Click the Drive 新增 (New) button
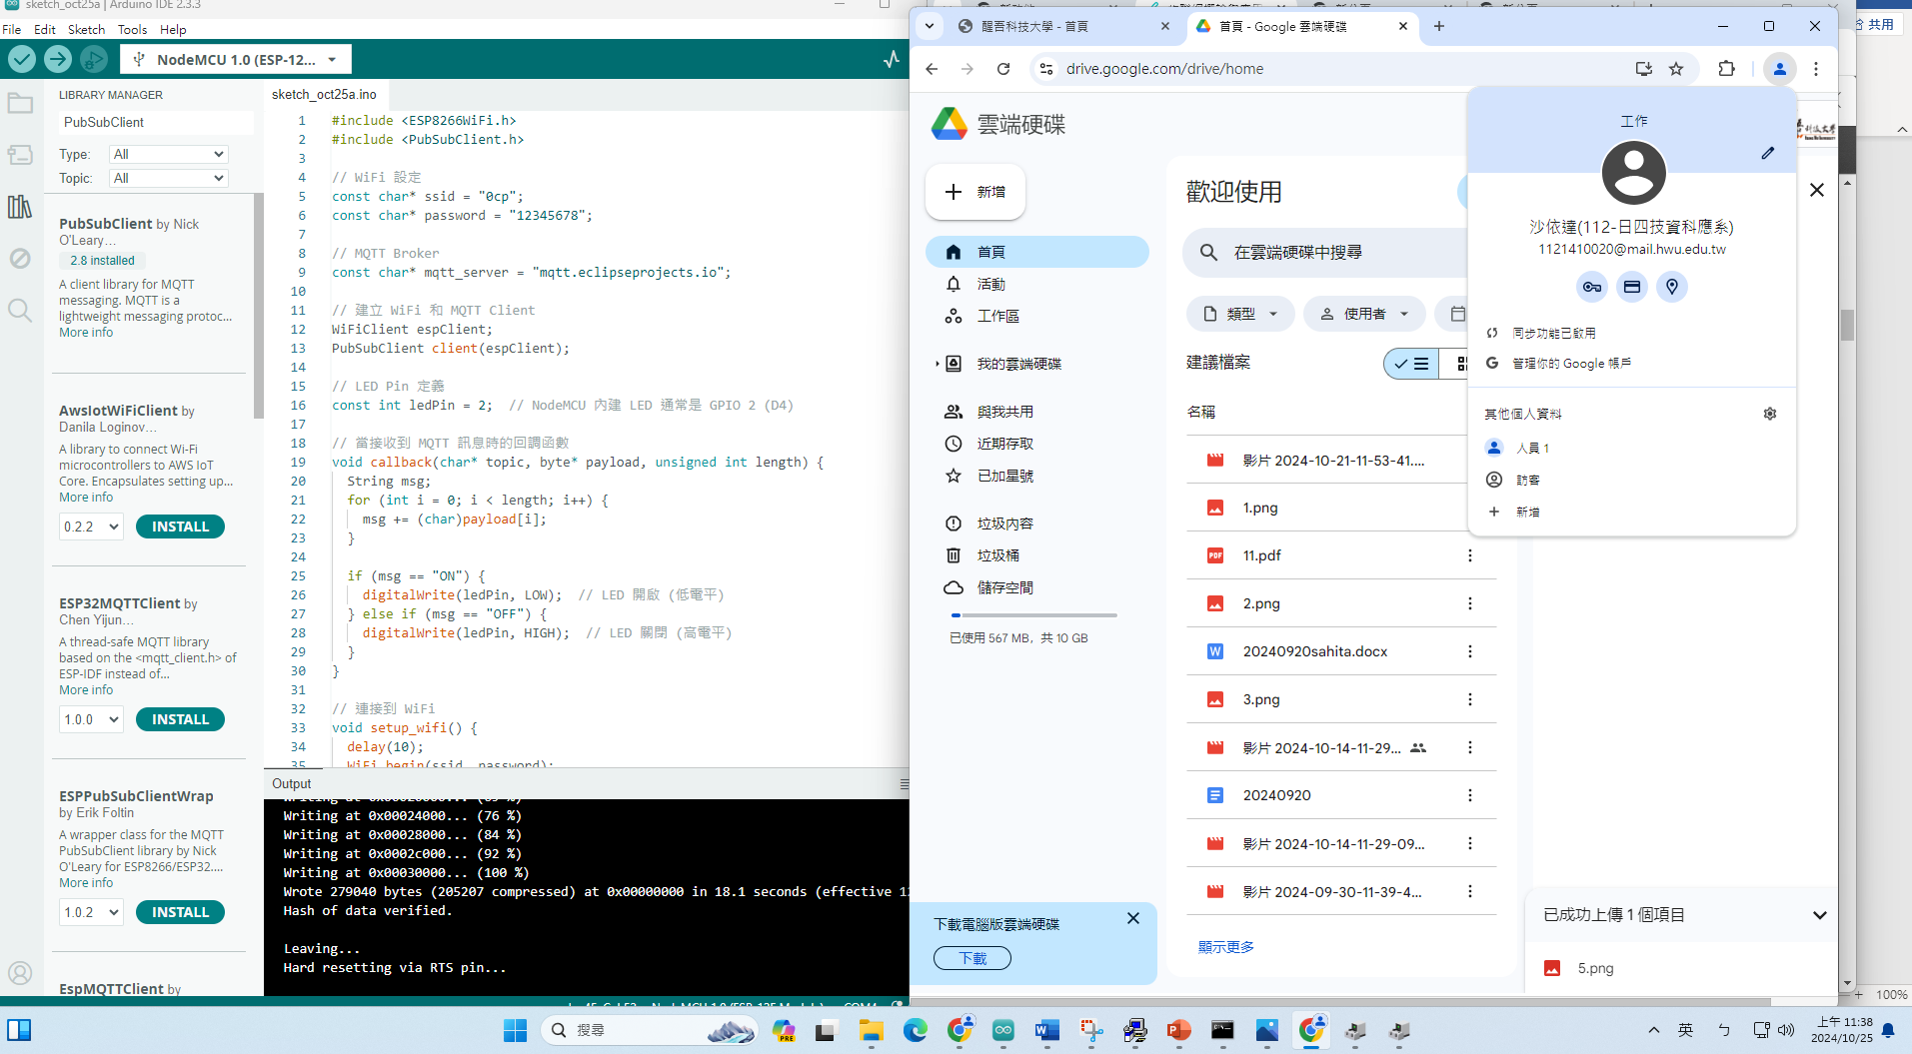This screenshot has width=1912, height=1054. coord(975,192)
